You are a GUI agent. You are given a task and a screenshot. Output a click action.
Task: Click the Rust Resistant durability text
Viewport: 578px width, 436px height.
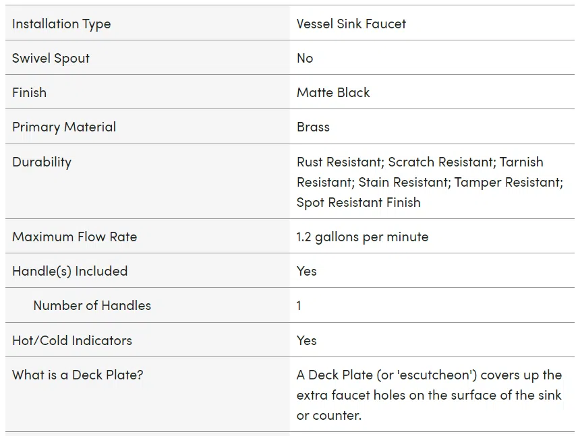(340, 162)
